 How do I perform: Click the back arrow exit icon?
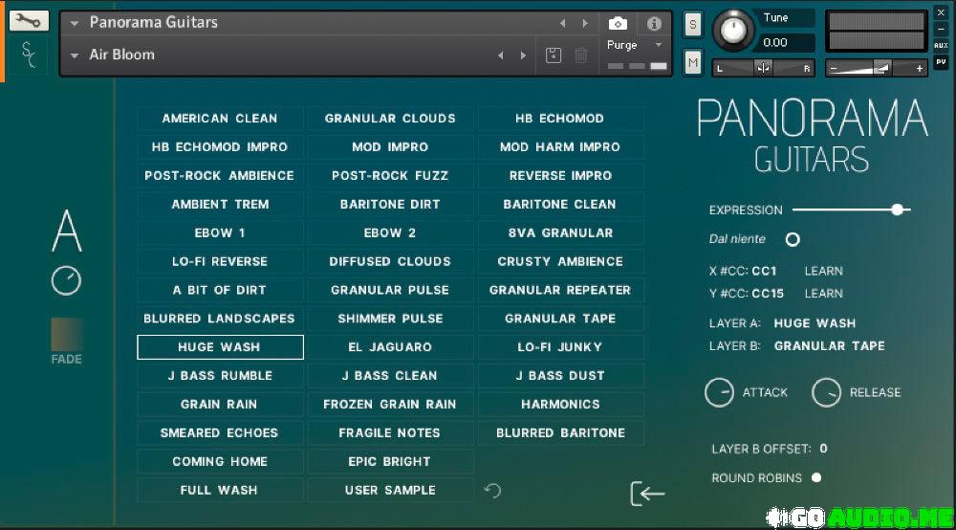pyautogui.click(x=647, y=493)
